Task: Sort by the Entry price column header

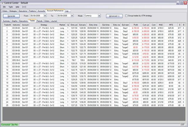Action: click(x=74, y=25)
